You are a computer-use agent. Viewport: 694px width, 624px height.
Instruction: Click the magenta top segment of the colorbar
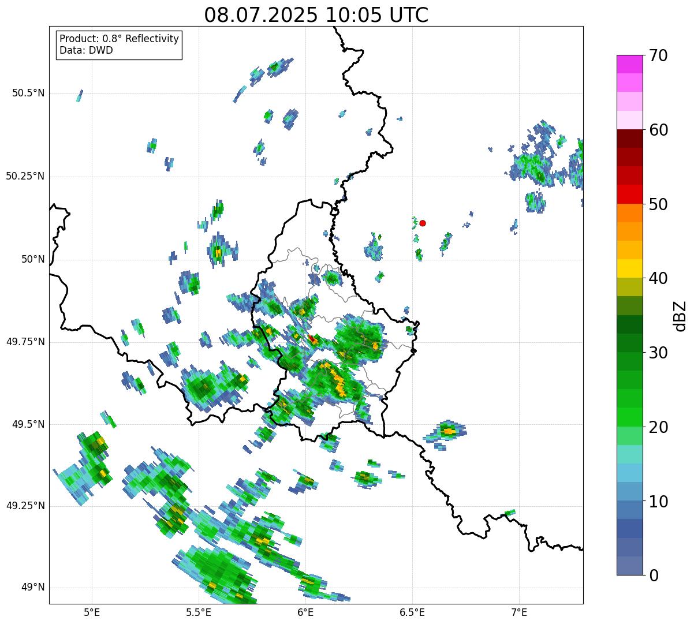pos(629,64)
